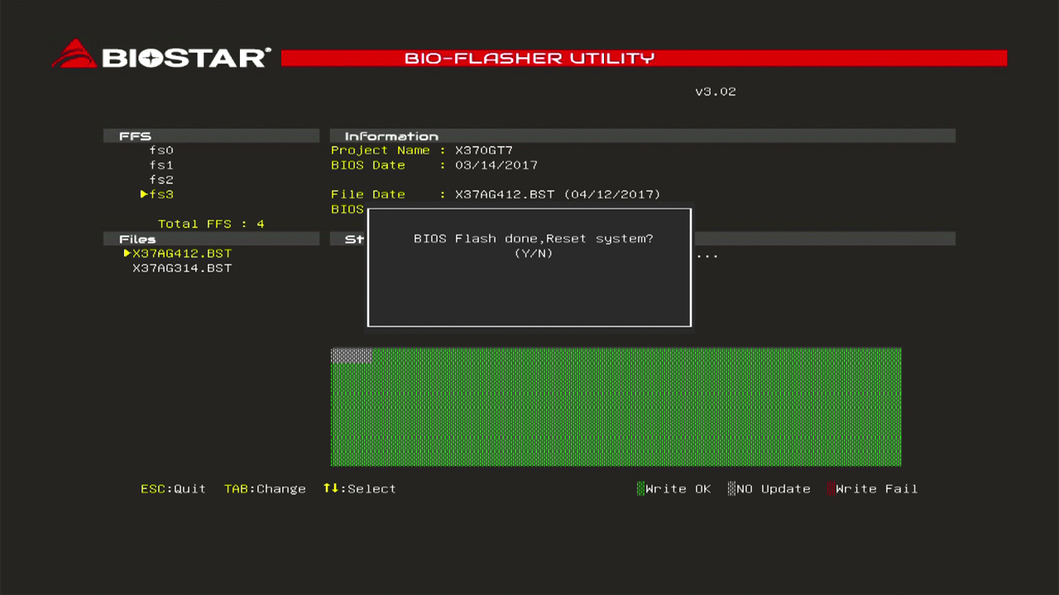Click the Information panel header

pyautogui.click(x=643, y=136)
